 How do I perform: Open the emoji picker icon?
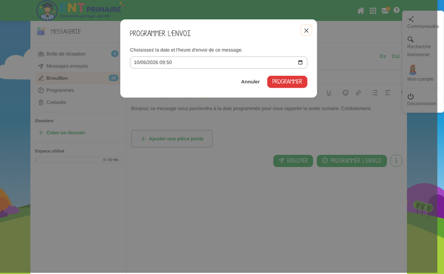click(x=345, y=93)
